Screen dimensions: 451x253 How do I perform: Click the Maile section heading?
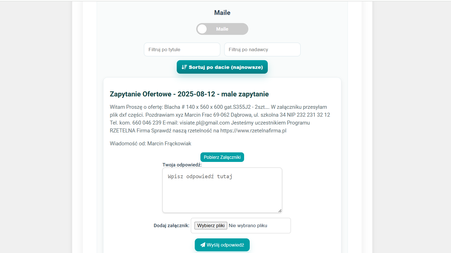pyautogui.click(x=222, y=13)
